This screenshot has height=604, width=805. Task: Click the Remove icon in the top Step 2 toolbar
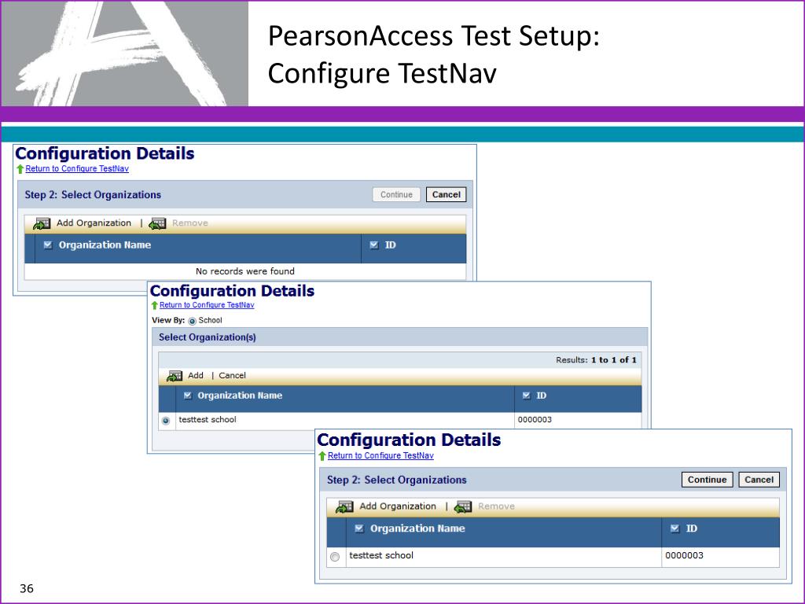coord(156,223)
